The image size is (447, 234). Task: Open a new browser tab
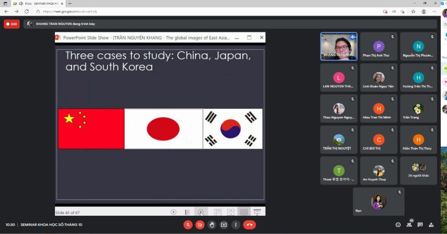(x=70, y=3)
